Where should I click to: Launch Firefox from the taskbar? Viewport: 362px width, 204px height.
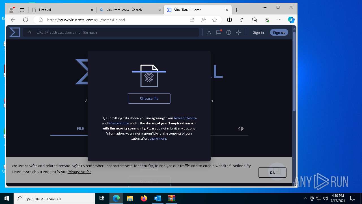coord(144,198)
